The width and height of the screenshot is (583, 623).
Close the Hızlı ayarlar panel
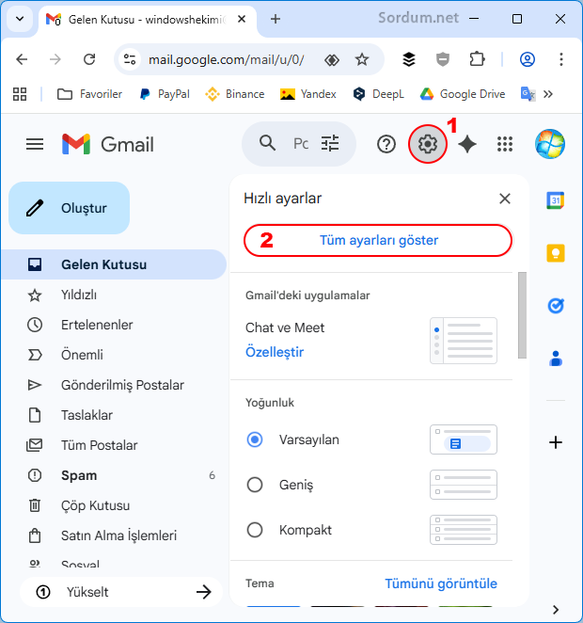[x=505, y=199]
